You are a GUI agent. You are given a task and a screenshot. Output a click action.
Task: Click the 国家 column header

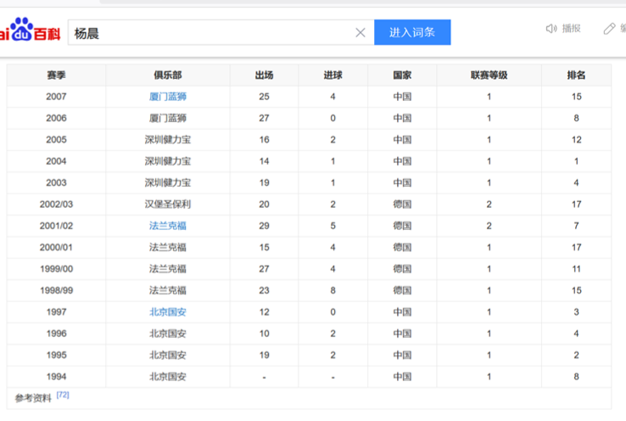click(x=402, y=75)
